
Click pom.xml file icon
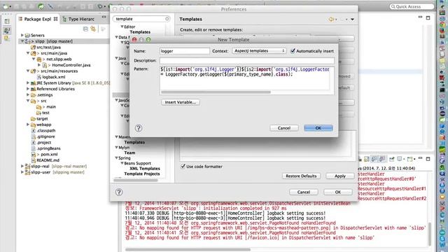tap(34, 154)
